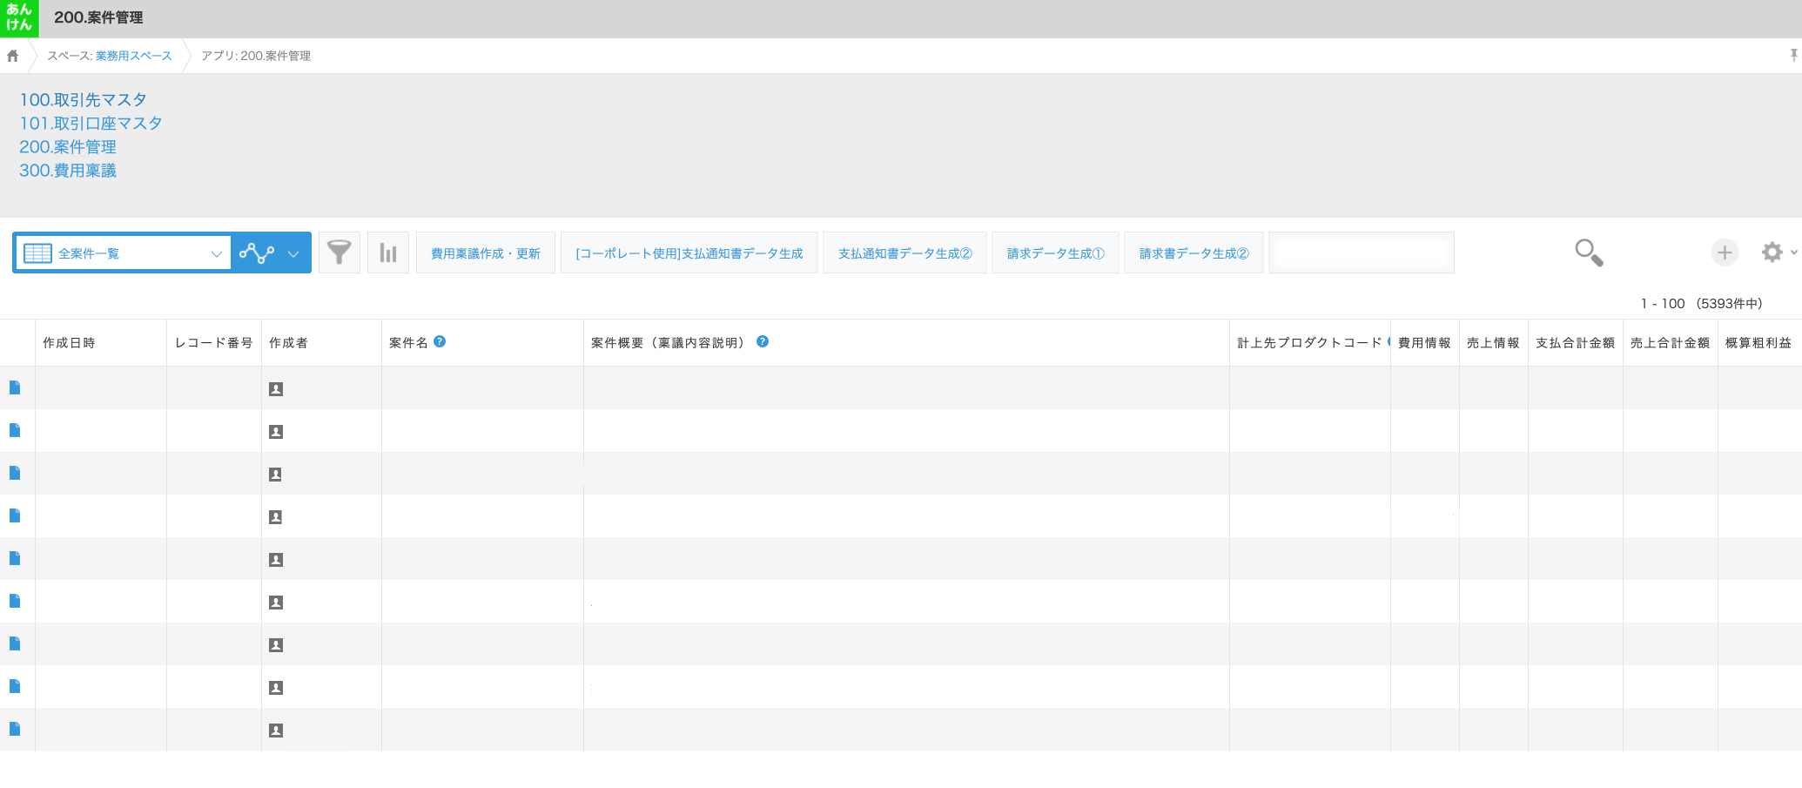
Task: Open the 300.費用稟議 link
Action: 68,171
